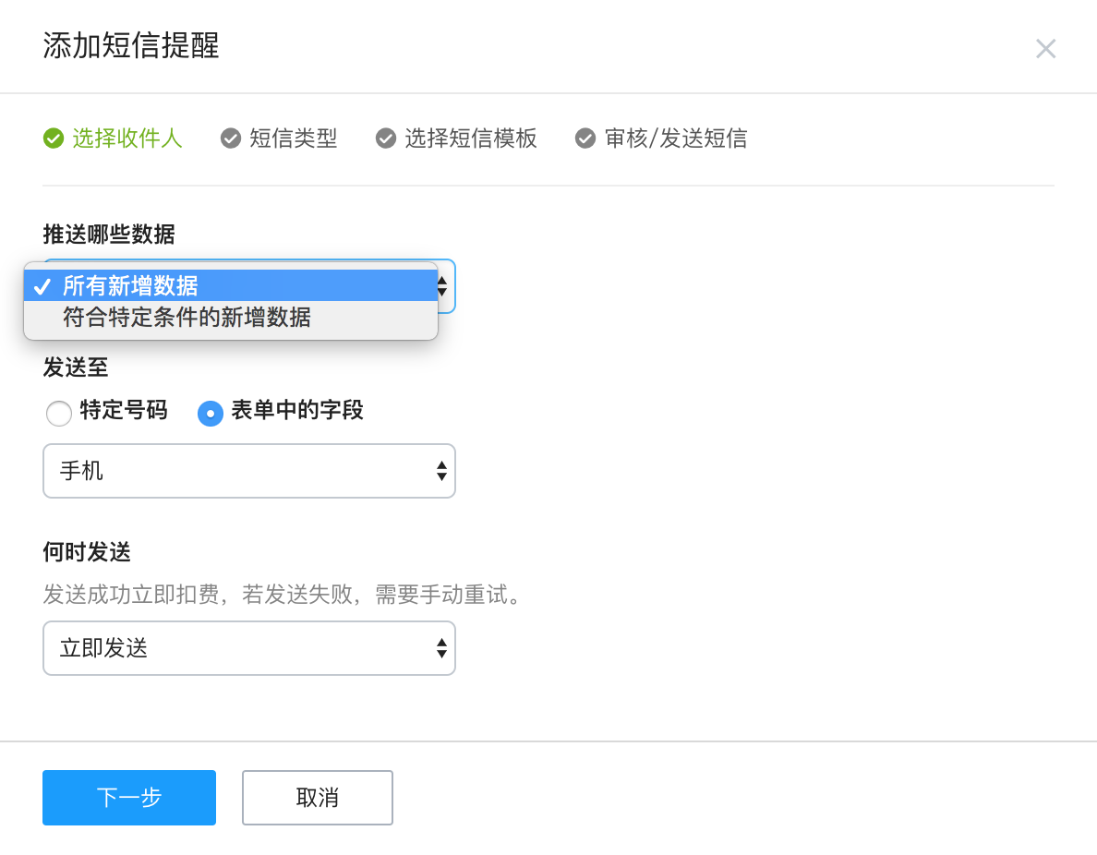Viewport: 1097px width, 855px height.
Task: Close the 添加短信提醒 dialog with the X
Action: click(1045, 49)
